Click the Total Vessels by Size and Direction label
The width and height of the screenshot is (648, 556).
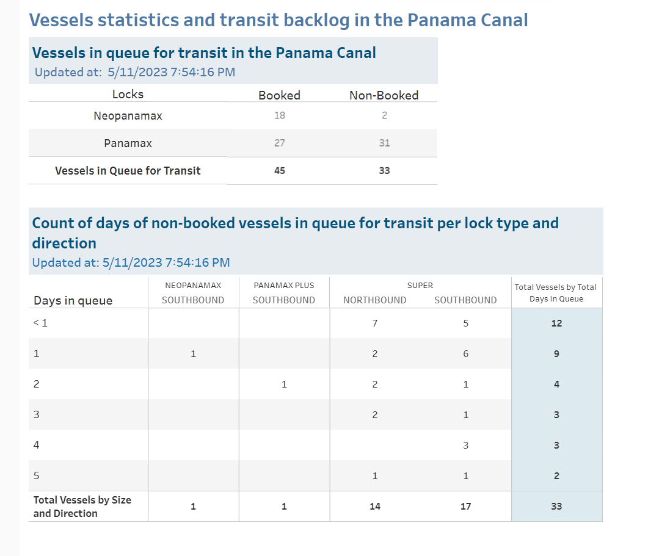point(82,507)
